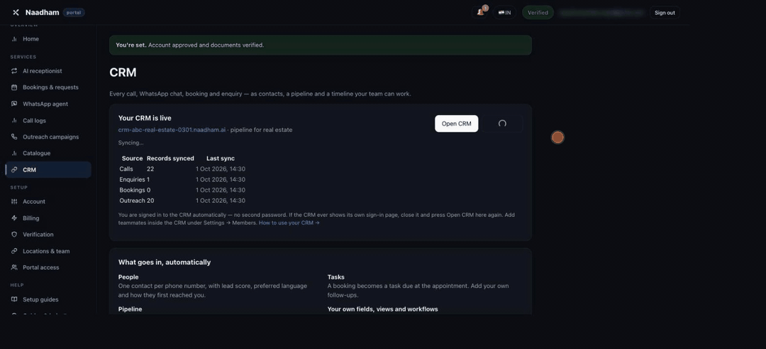Click the 'portal' badge beside Naadham
This screenshot has width=766, height=349.
tap(74, 13)
